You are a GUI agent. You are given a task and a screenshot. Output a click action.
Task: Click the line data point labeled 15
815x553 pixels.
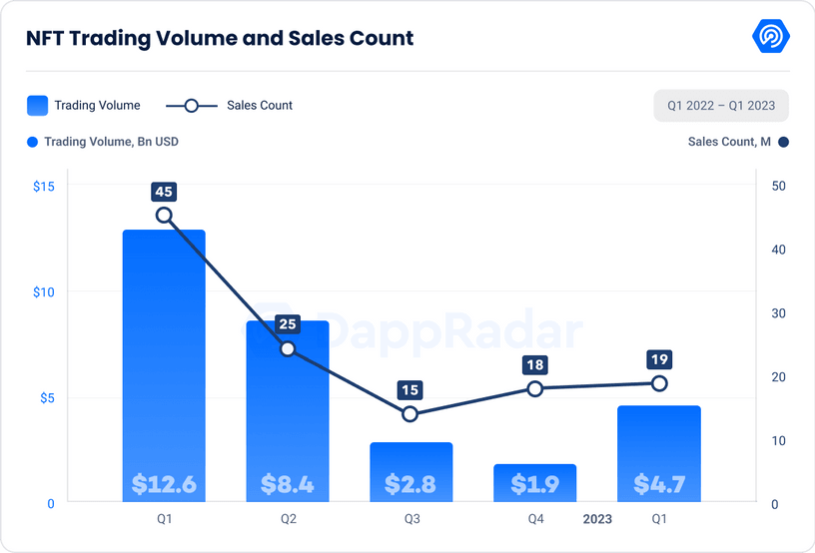point(410,414)
